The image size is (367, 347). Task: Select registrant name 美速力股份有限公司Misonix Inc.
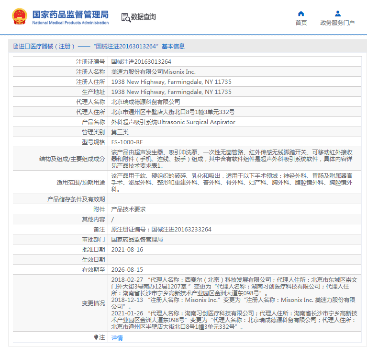(153, 72)
